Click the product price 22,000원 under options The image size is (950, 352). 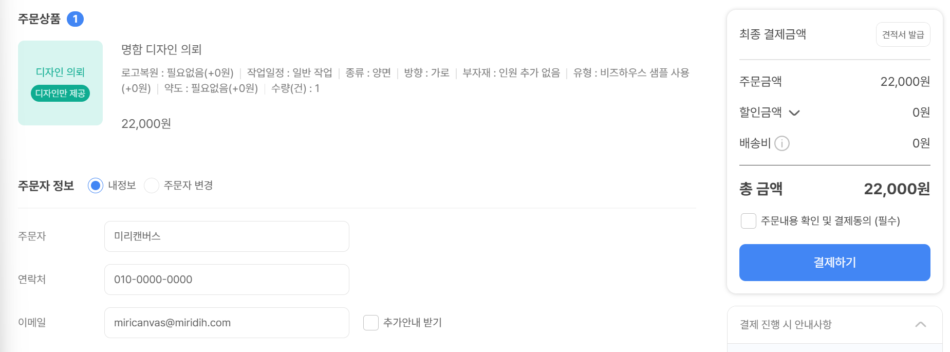146,124
